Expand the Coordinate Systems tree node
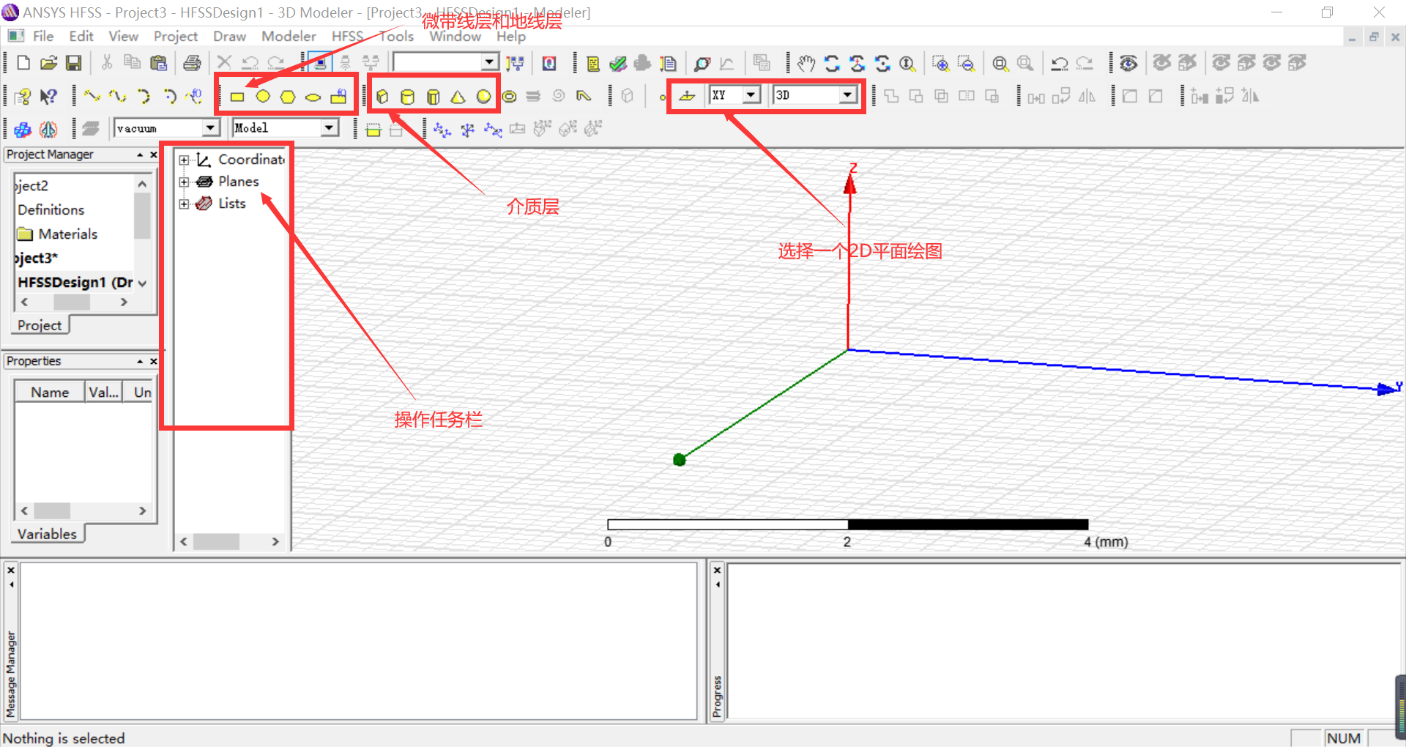This screenshot has width=1406, height=747. 184,160
